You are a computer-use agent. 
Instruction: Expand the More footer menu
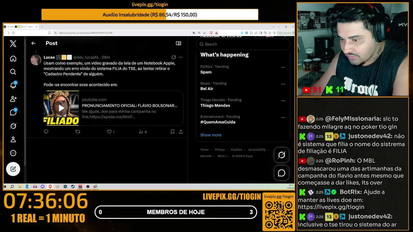coord(223,156)
